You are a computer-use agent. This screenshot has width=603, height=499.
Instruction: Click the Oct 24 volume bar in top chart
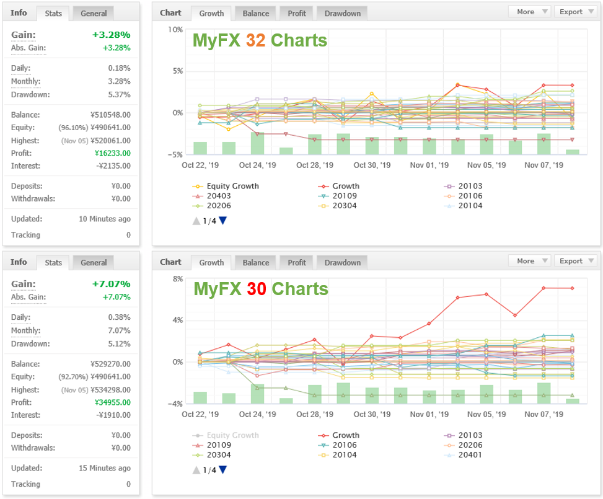coord(257,144)
